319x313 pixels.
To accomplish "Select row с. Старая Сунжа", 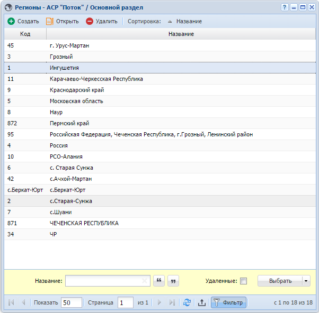I will (160, 168).
